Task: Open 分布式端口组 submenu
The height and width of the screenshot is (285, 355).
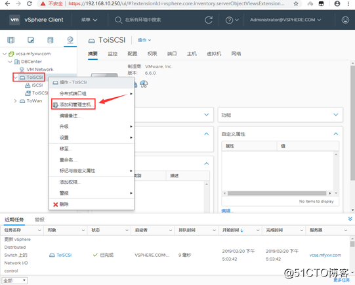Action: [x=91, y=93]
